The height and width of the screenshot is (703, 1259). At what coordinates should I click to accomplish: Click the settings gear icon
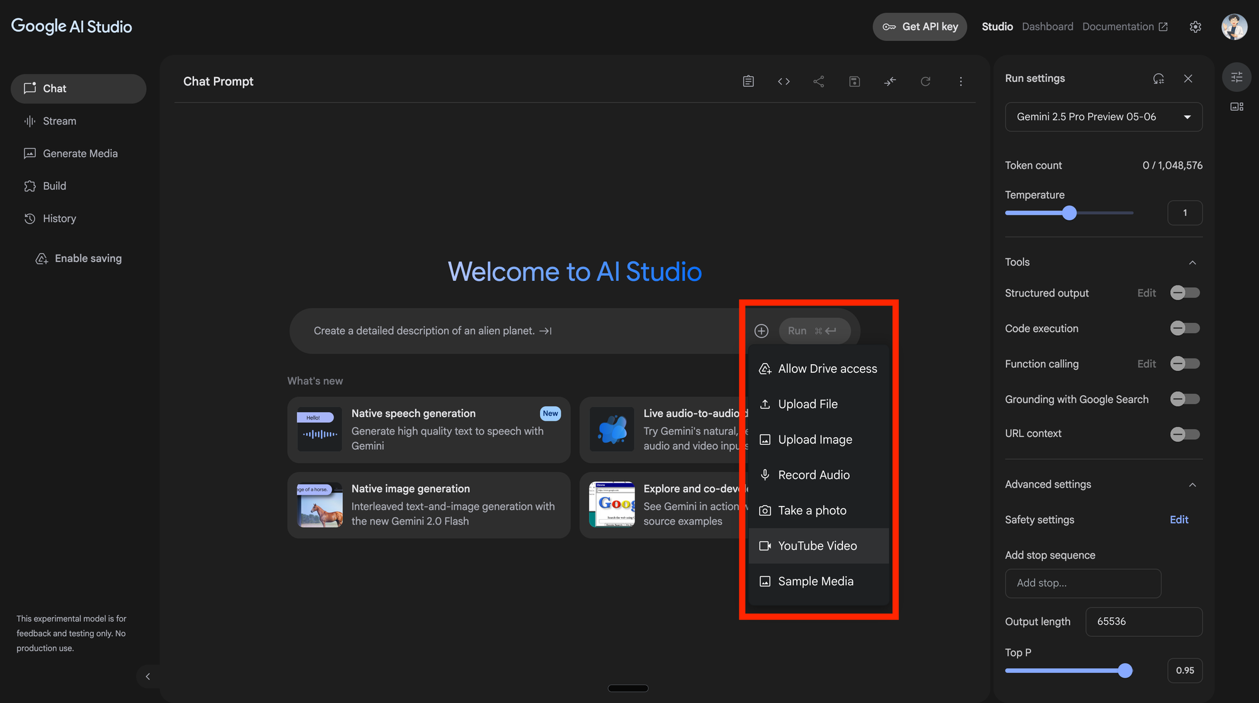(x=1195, y=26)
